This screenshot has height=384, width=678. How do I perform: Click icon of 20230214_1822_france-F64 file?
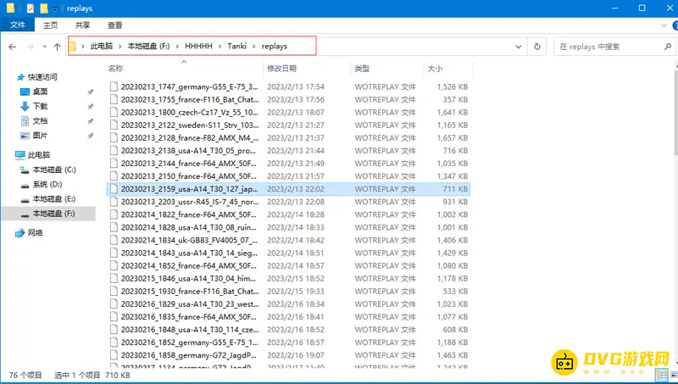pos(114,214)
